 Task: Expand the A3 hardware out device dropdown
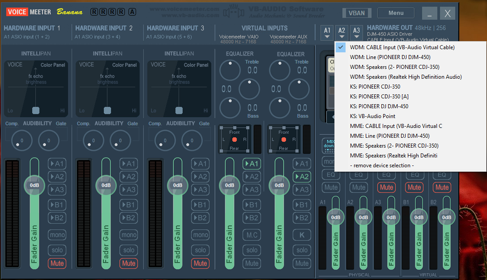point(356,33)
